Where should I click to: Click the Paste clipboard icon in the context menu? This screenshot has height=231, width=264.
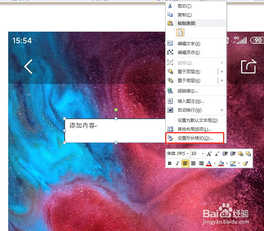coord(170,23)
